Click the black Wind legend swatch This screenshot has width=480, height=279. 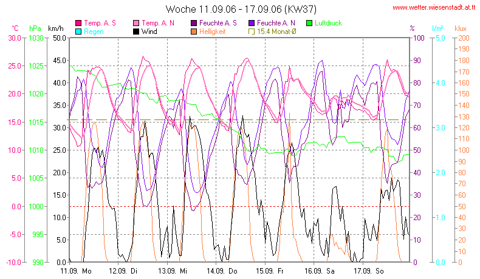[x=136, y=32]
